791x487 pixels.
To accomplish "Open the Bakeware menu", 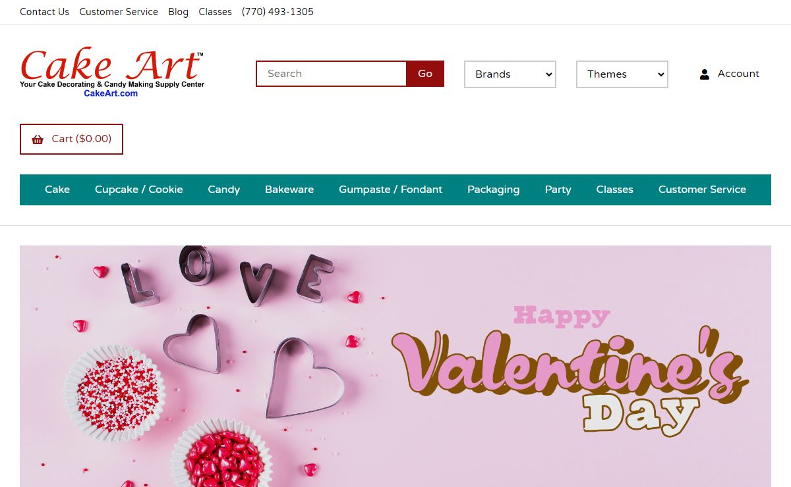I will pyautogui.click(x=289, y=190).
